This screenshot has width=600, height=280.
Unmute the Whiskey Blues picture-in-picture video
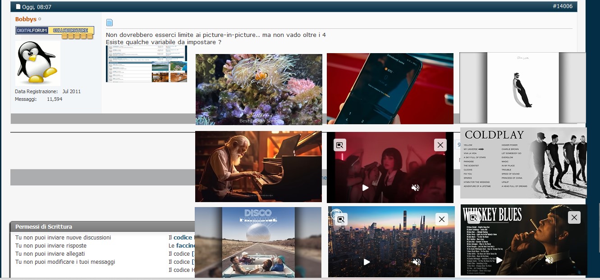(x=549, y=260)
